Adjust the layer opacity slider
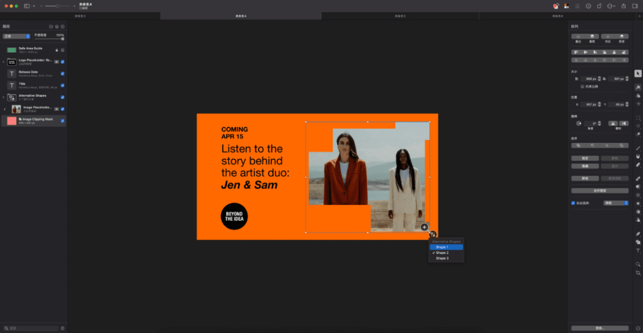The height and width of the screenshot is (333, 643). (x=49, y=39)
